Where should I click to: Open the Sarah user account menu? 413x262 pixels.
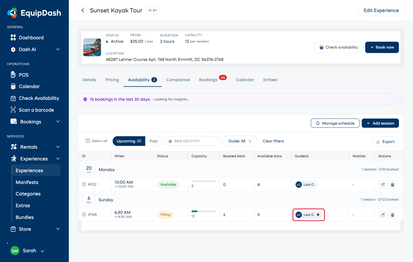point(28,251)
